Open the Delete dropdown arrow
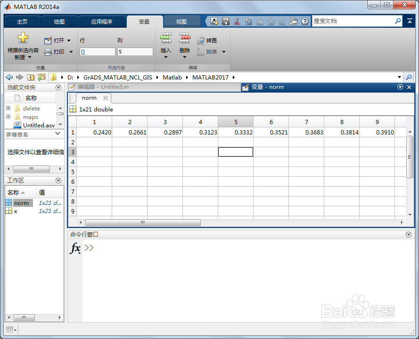Viewport: 419px width, 339px height. (x=185, y=57)
